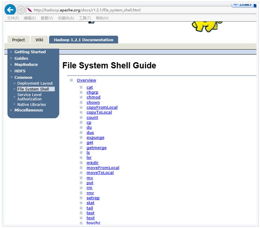
Task: Switch to the Project tab
Action: pyautogui.click(x=19, y=40)
